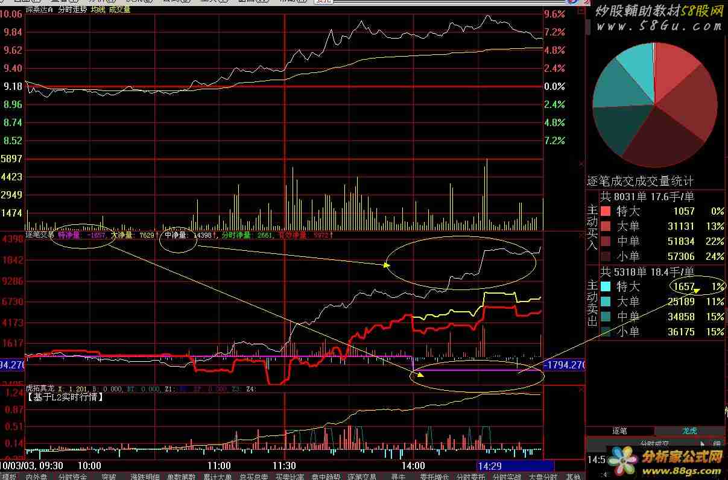Switch to the 龙虎 tab
The width and height of the screenshot is (728, 480).
point(689,431)
